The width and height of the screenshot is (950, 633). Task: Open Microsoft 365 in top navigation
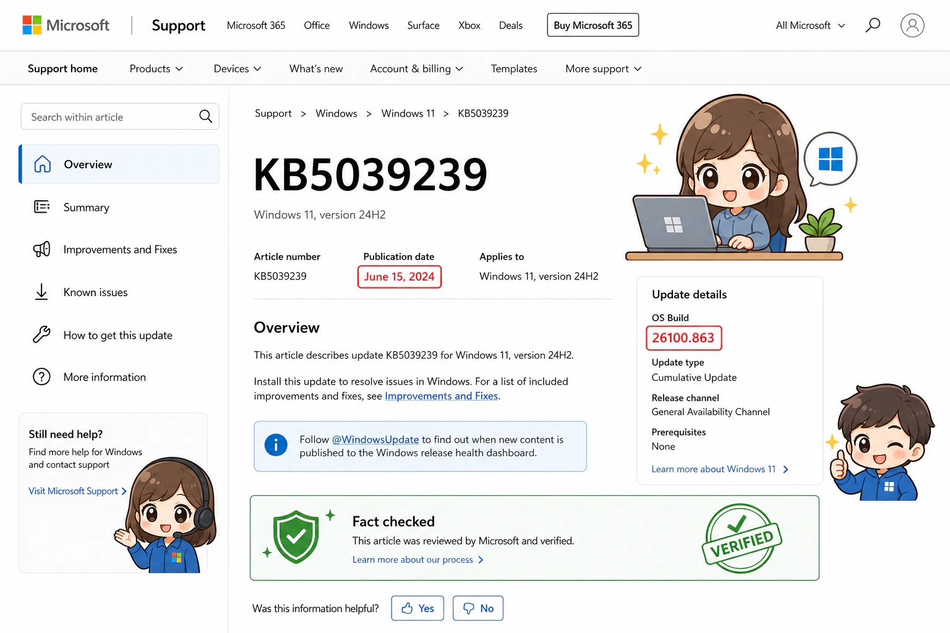tap(256, 25)
